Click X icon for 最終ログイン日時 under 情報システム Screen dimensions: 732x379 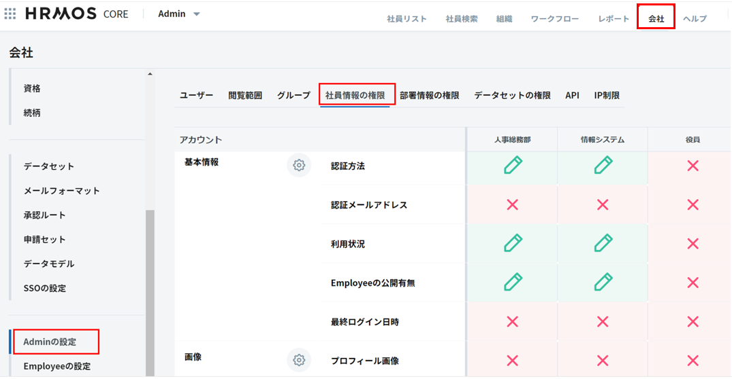(603, 321)
